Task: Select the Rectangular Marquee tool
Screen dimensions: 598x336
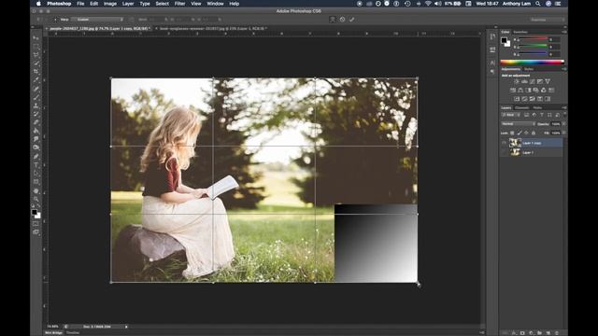Action: [36, 47]
